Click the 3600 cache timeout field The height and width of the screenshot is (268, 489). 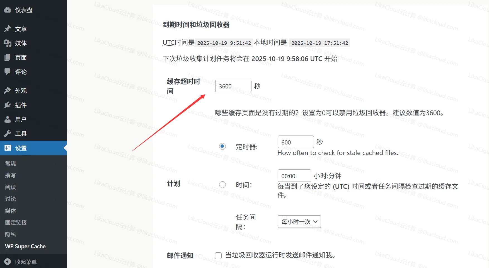233,86
